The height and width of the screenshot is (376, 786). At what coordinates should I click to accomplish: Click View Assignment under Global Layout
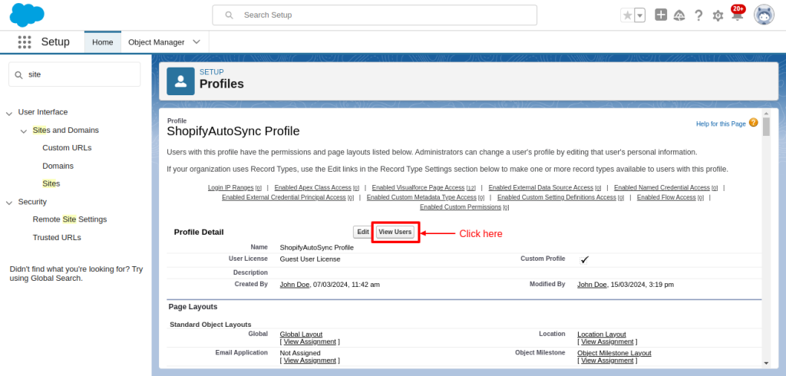click(310, 342)
